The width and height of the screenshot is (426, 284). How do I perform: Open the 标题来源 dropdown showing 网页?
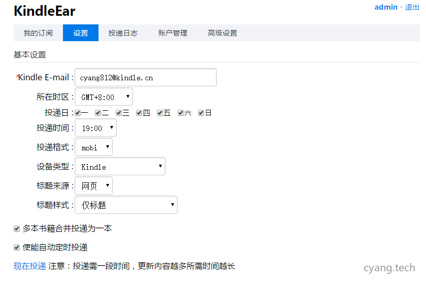[x=93, y=185]
